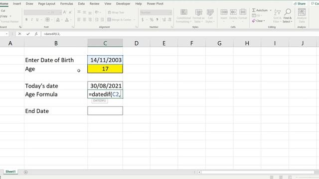This screenshot has width=319, height=179.
Task: Click the Analyze Data icon
Action: (x=302, y=15)
